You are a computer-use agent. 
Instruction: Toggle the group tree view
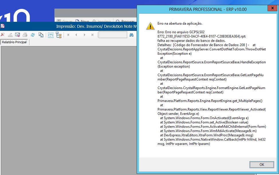(59, 35)
